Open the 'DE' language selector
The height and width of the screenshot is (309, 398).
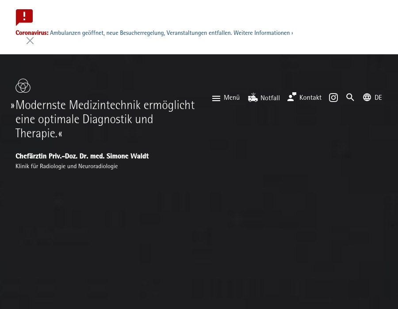pyautogui.click(x=378, y=98)
